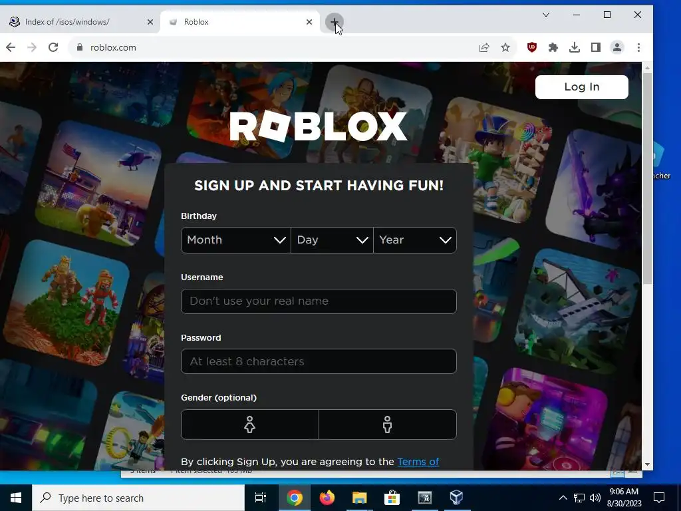Open the uBlock Origin extension icon
Viewport: 681px width, 511px height.
point(531,47)
